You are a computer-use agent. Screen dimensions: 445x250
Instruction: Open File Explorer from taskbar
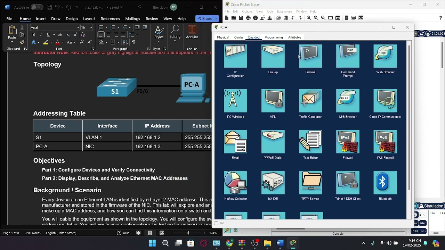pos(267,243)
